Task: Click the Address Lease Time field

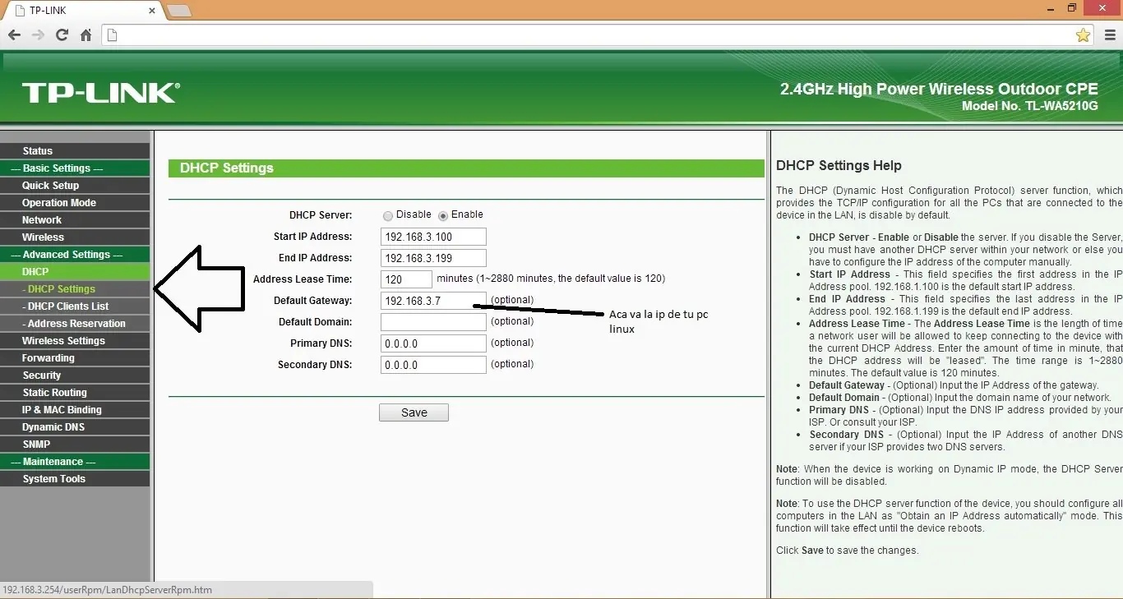Action: coord(406,279)
